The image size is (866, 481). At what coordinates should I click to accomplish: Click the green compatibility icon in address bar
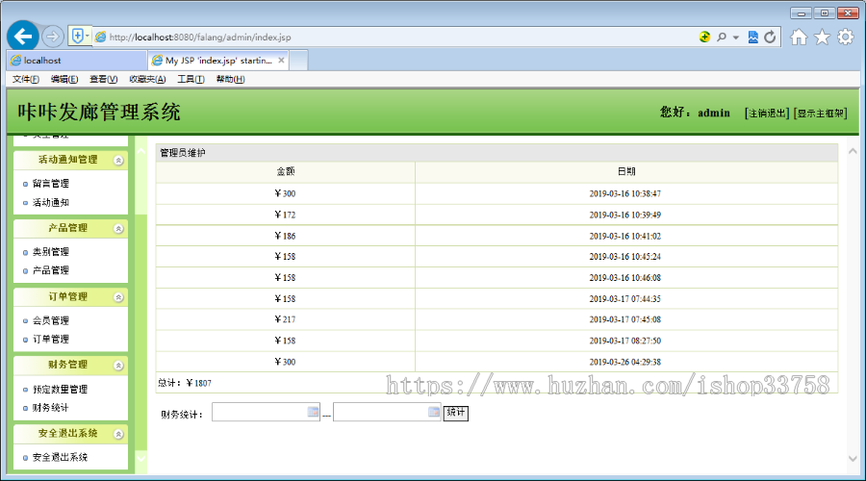pos(704,37)
